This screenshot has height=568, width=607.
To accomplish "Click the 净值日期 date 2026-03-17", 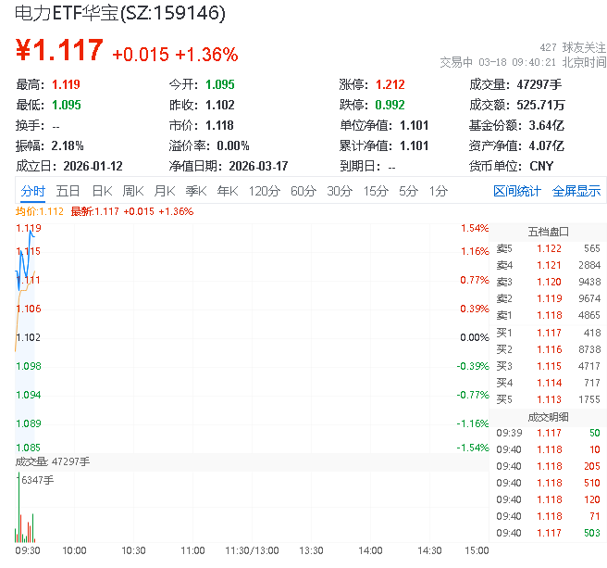I will point(258,167).
